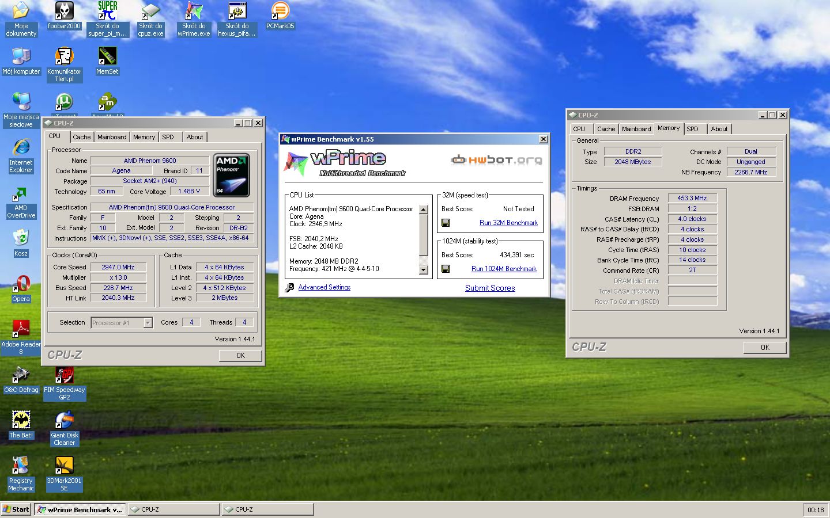Open Mój komputer icon
The width and height of the screenshot is (830, 518).
tap(21, 61)
